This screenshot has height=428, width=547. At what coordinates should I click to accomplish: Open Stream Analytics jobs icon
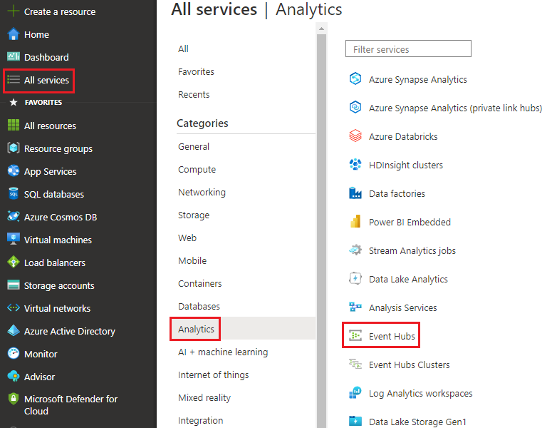coord(355,250)
